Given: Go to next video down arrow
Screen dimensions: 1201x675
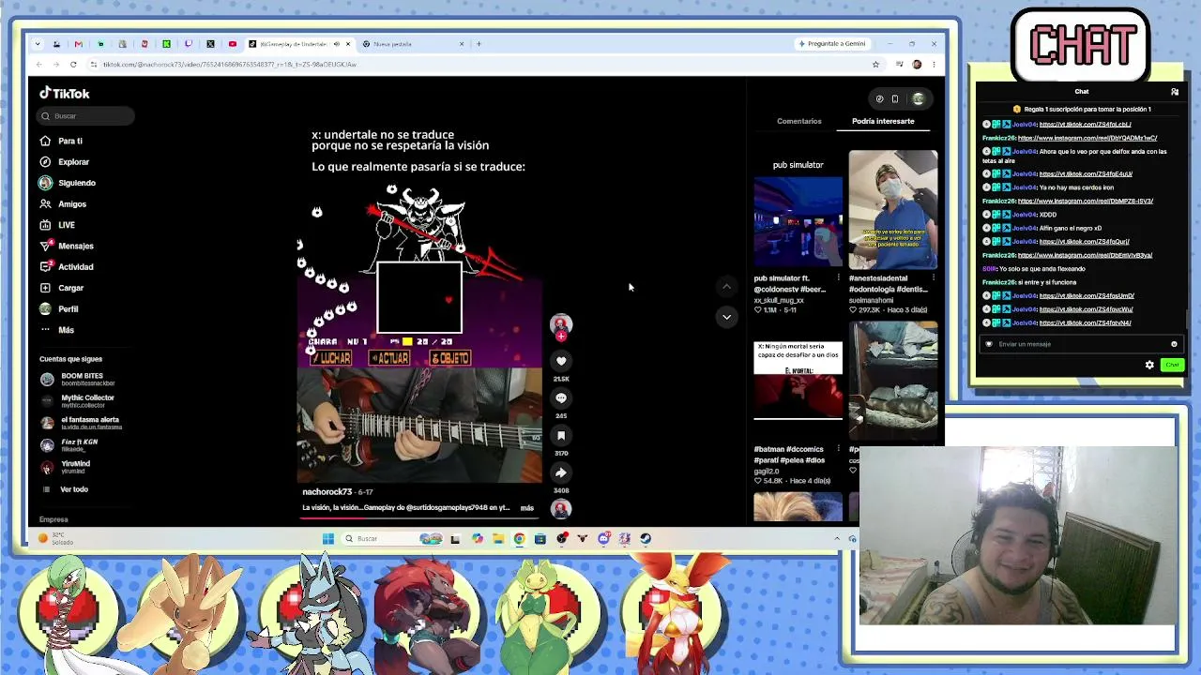Looking at the screenshot, I should click(x=726, y=317).
